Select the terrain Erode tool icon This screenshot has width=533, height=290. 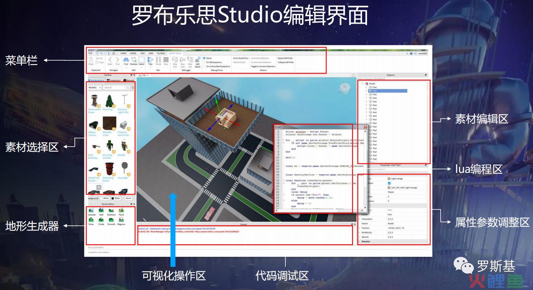[x=101, y=220]
